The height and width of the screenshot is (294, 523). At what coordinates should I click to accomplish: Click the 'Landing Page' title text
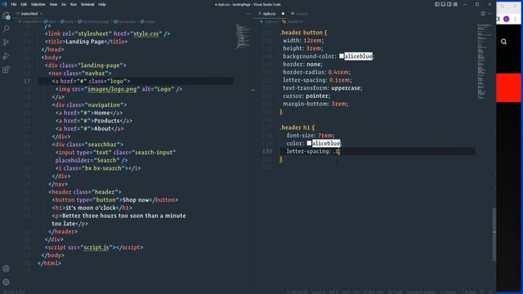[x=85, y=42]
